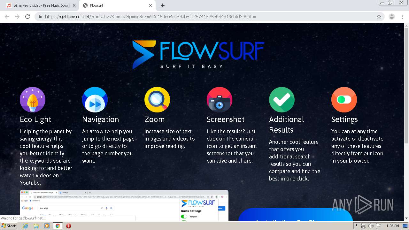
Task: Go back with the browser back arrow
Action: point(7,17)
